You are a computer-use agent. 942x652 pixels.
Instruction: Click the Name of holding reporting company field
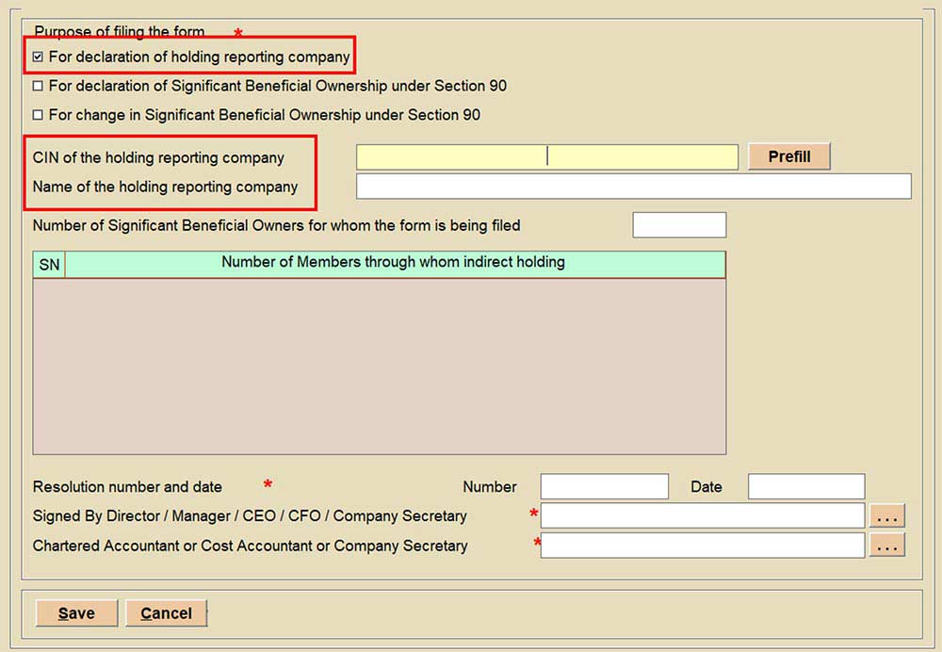[633, 187]
